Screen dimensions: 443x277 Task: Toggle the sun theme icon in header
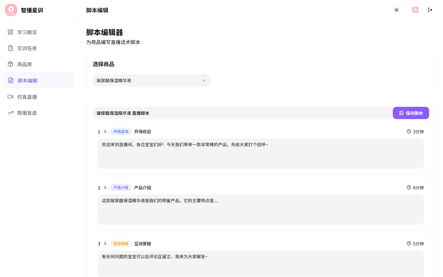(x=397, y=10)
